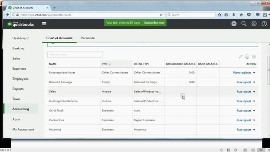
Task: Bookmark this page with star icon
Action: point(219,15)
